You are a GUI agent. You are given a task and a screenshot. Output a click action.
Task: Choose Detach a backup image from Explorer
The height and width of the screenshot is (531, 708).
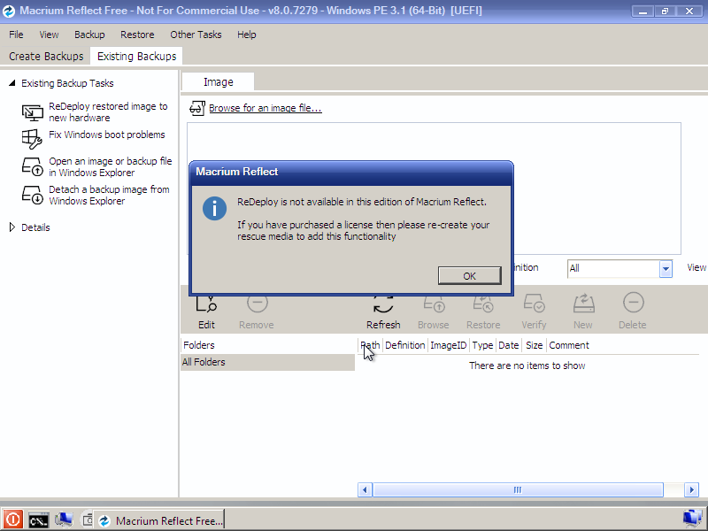(x=109, y=195)
